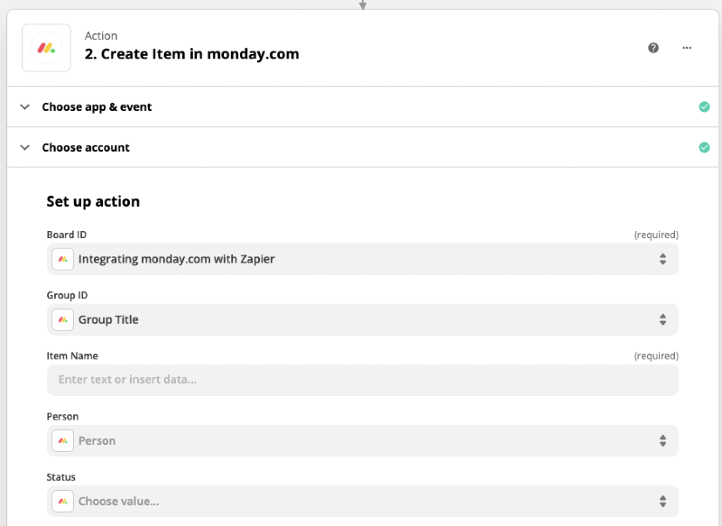
Task: Click the monday.com app logo in the header
Action: click(x=47, y=48)
